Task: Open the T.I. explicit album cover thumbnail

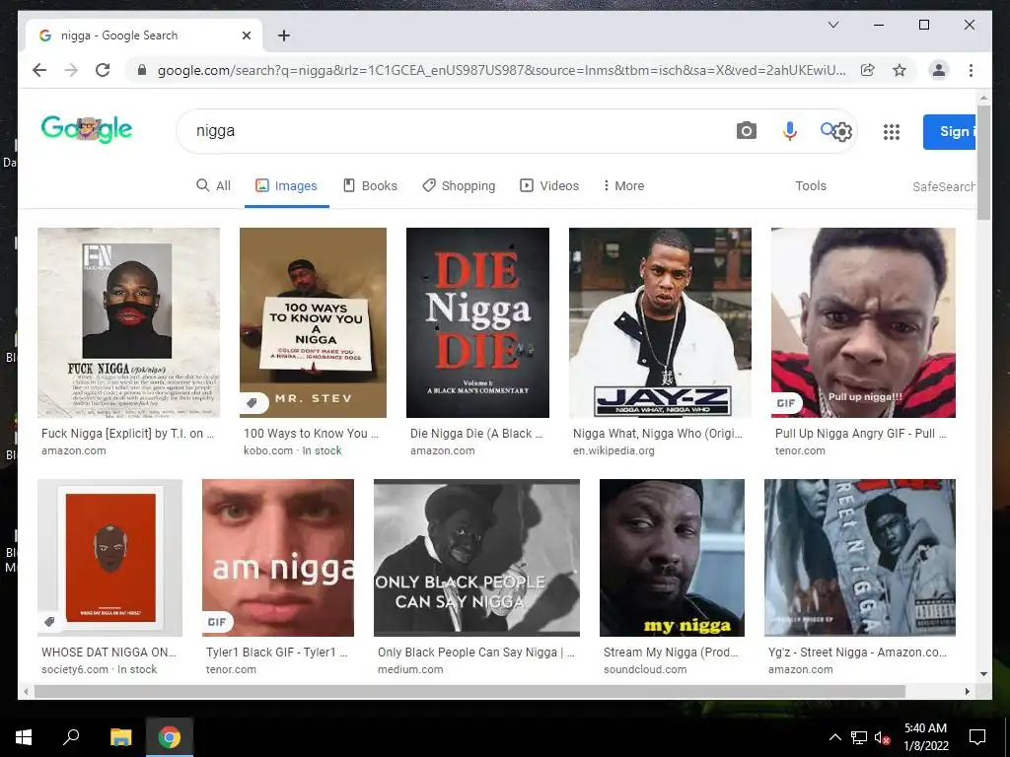Action: (129, 322)
